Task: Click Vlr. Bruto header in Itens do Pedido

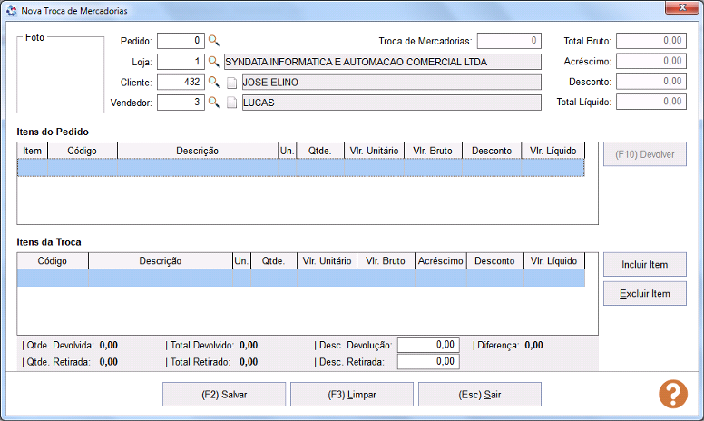Action: click(x=433, y=151)
